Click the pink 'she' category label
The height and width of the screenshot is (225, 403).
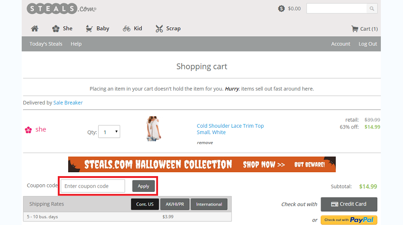tap(41, 129)
